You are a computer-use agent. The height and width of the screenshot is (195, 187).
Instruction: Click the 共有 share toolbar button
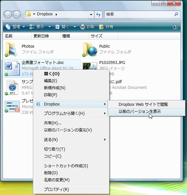[106, 27]
